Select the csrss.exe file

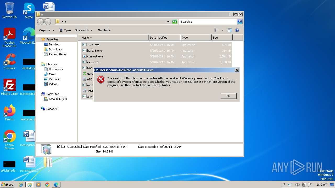click(x=157, y=62)
